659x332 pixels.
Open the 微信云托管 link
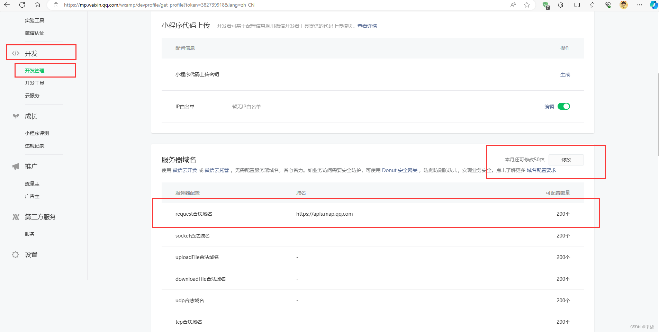coord(217,170)
